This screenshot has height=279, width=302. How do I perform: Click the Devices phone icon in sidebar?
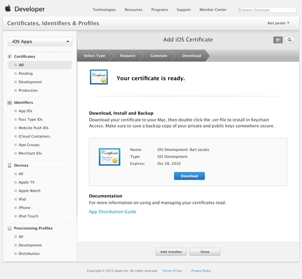tap(10, 165)
